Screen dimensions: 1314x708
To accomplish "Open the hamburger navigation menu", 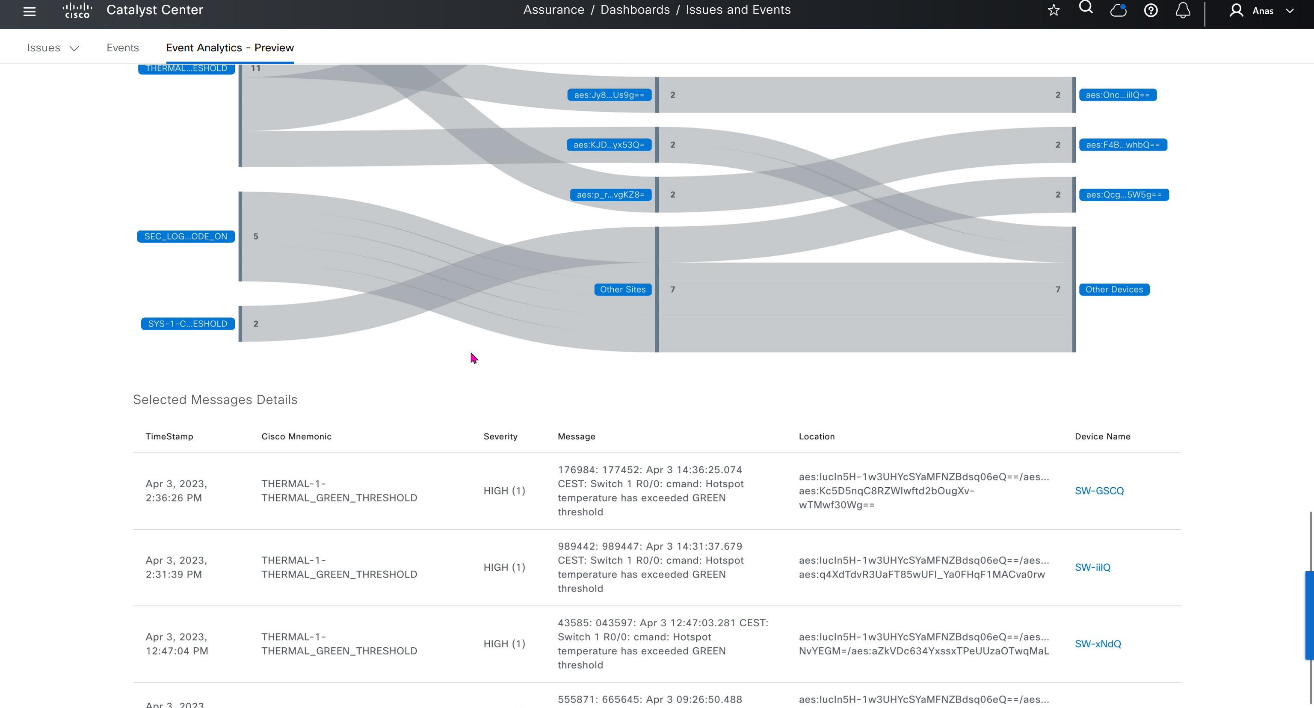I will pyautogui.click(x=30, y=11).
